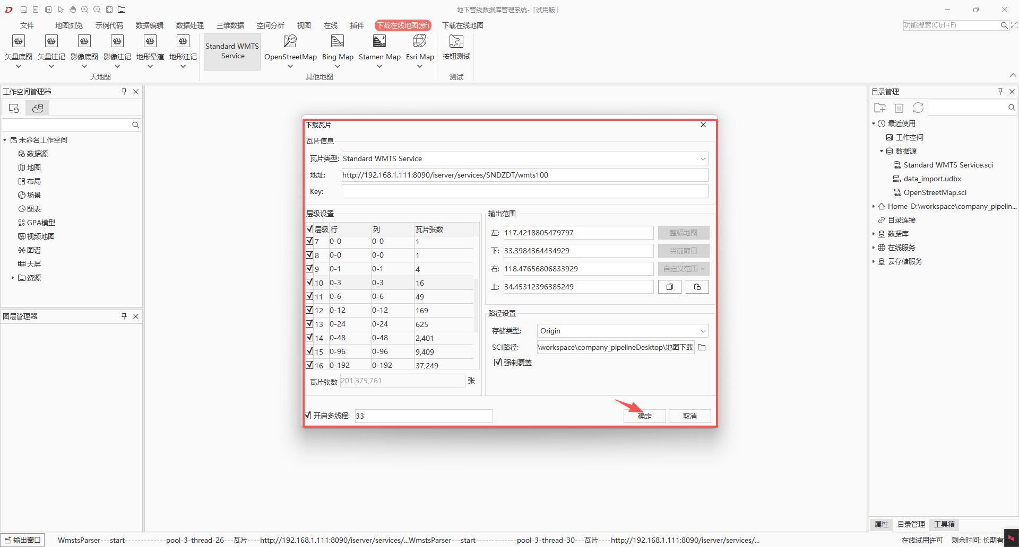Viewport: 1019px width, 547px height.
Task: Click the folder icon in title toolbar
Action: pyautogui.click(x=122, y=10)
